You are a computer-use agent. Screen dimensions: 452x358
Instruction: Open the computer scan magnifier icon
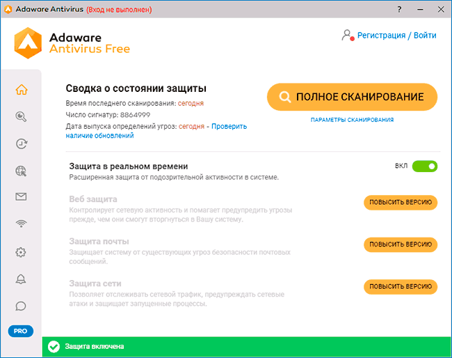[21, 116]
